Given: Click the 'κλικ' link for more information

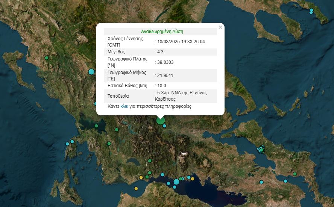Looking at the screenshot, I should 124,107.
